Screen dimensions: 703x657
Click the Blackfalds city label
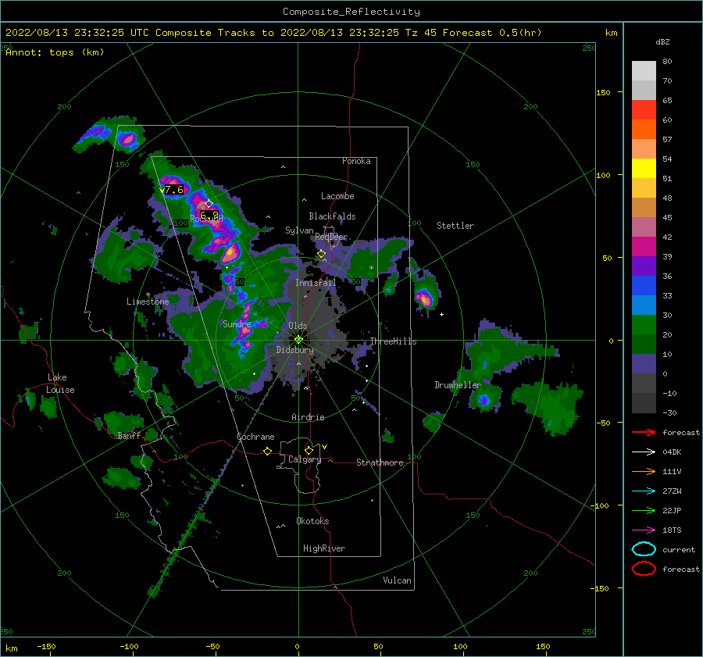click(332, 216)
